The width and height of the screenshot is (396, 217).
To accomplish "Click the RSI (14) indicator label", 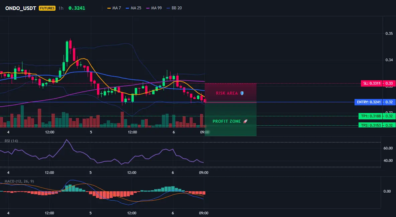I will [x=11, y=141].
